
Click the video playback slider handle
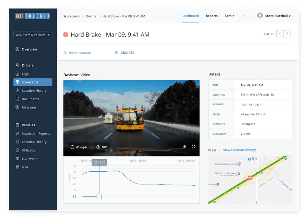(x=99, y=197)
